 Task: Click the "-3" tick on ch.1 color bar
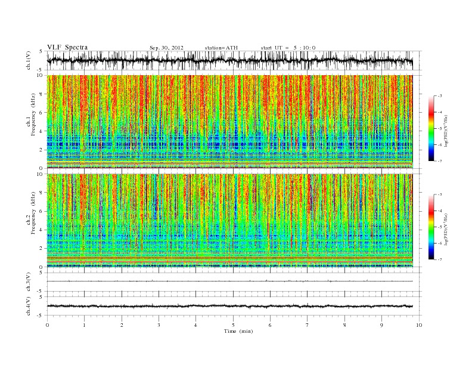[x=440, y=96]
